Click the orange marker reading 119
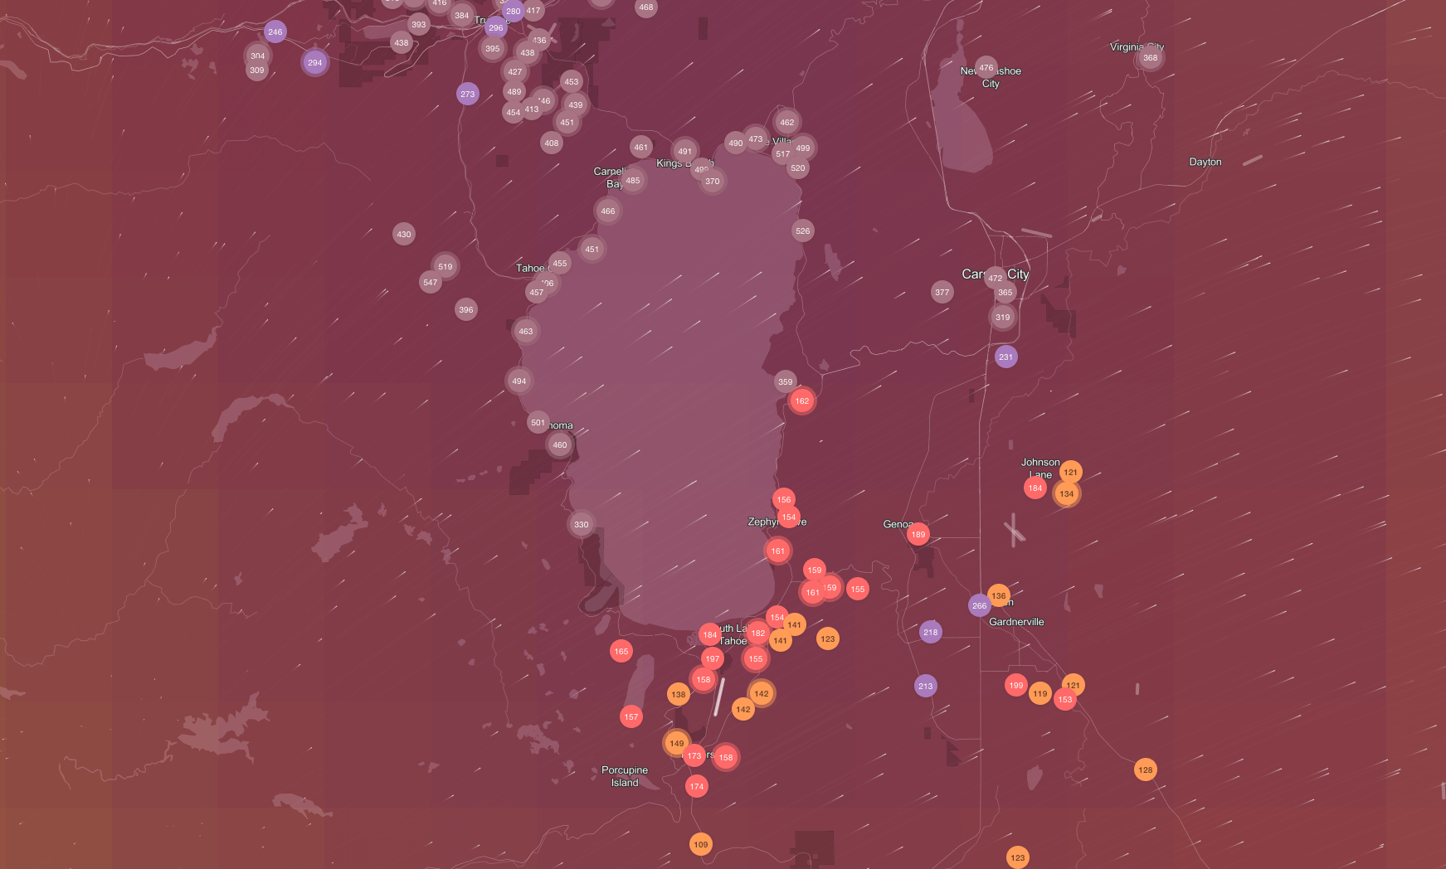The width and height of the screenshot is (1446, 869). [1040, 694]
